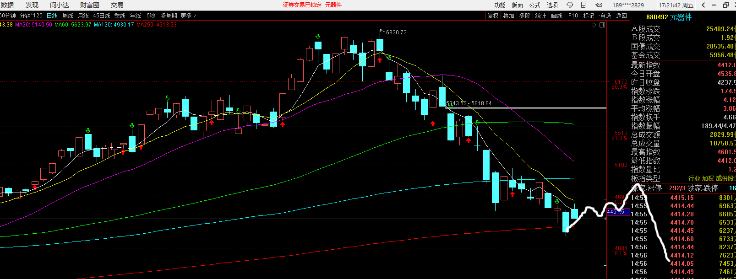736x279 pixels.
Task: Switch to the 分钟*120 period
Action: 31,16
